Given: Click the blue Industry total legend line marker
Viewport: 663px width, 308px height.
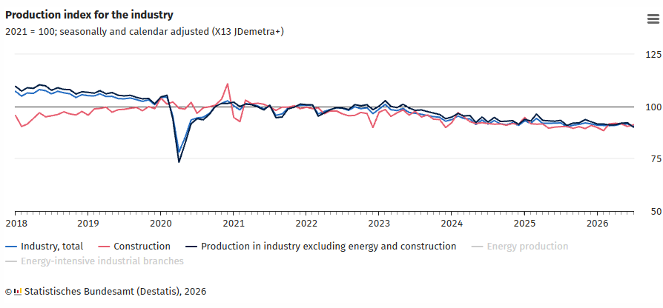Looking at the screenshot, I should 11,247.
